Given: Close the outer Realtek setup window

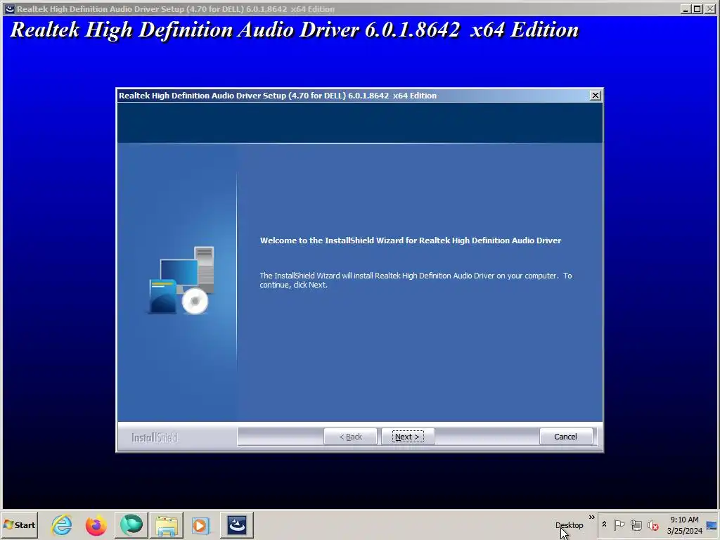Looking at the screenshot, I should coord(709,8).
